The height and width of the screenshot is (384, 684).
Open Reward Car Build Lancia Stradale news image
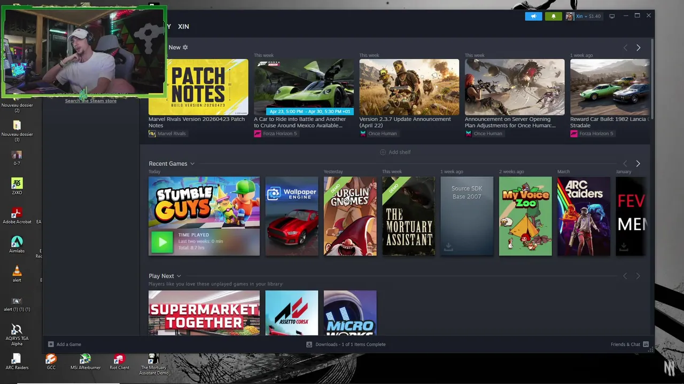coord(610,87)
